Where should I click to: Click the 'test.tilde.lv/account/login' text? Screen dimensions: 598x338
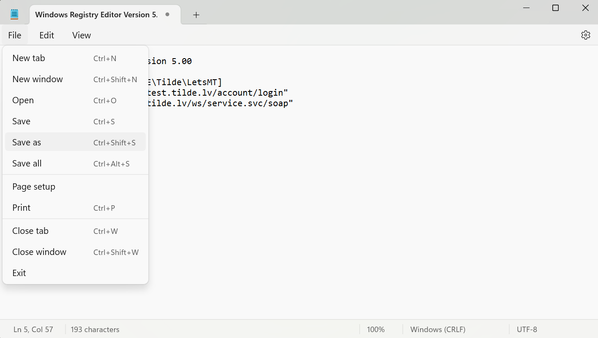pos(218,92)
